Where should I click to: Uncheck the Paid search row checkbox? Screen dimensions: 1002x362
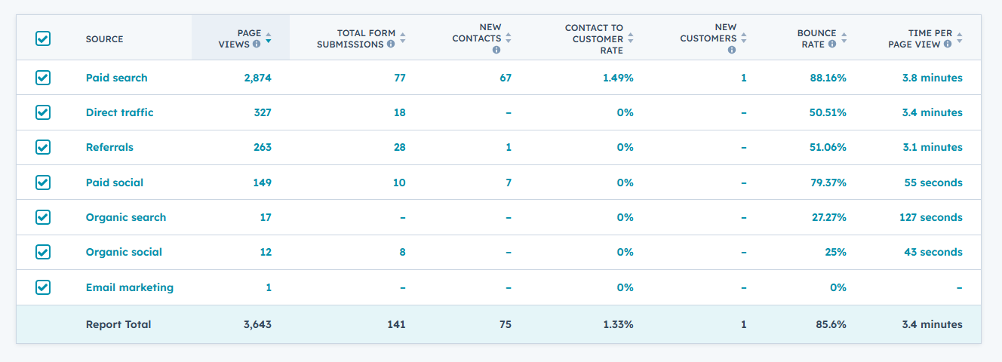click(x=43, y=78)
